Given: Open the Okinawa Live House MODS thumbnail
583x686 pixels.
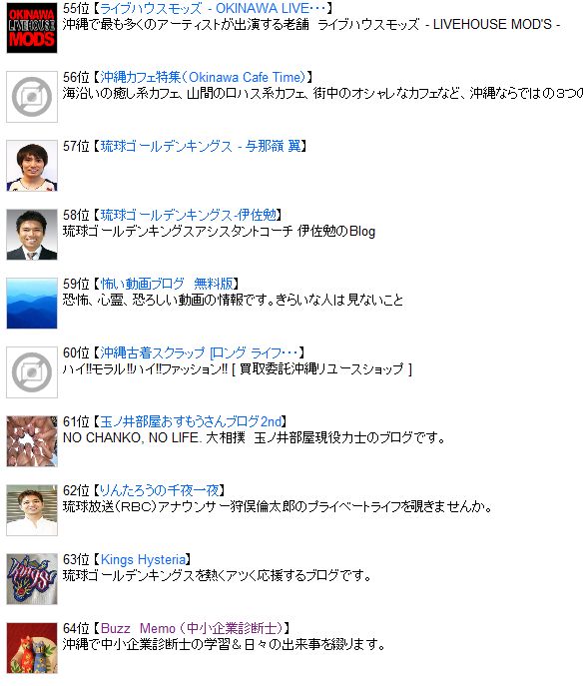Looking at the screenshot, I should pos(32,28).
